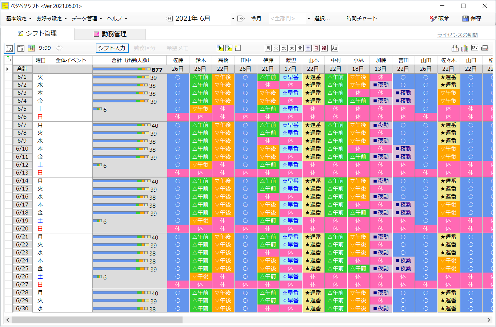Screen dimensions: 496x327
Task: Click the CSV export icon
Action: tap(475, 48)
